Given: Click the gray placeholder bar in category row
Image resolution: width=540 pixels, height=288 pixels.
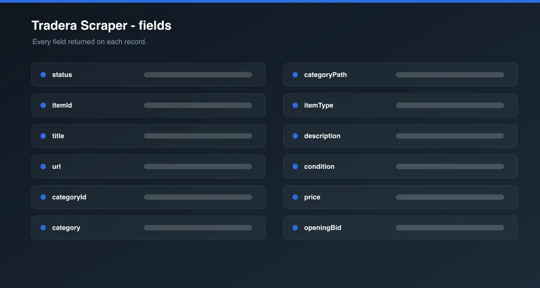Looking at the screenshot, I should click(x=198, y=228).
